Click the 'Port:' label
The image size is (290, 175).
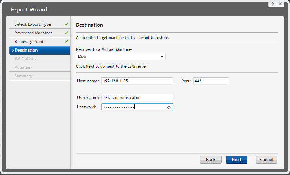point(186,81)
